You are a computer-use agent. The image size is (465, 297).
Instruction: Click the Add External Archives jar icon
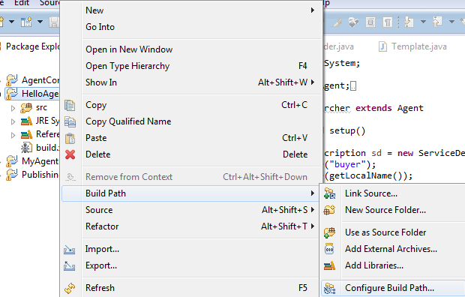[x=329, y=249]
